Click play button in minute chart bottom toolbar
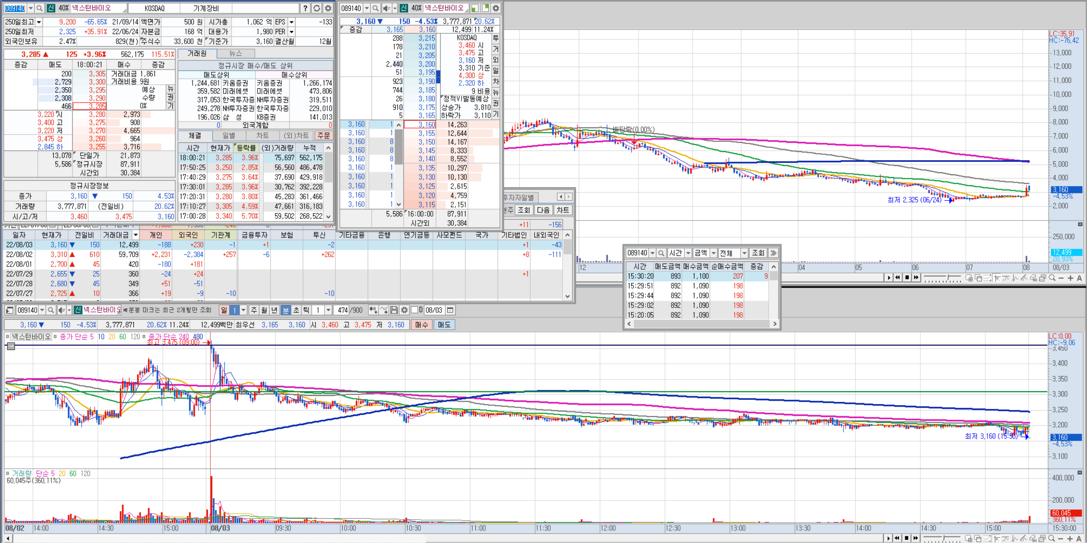 coord(889,538)
